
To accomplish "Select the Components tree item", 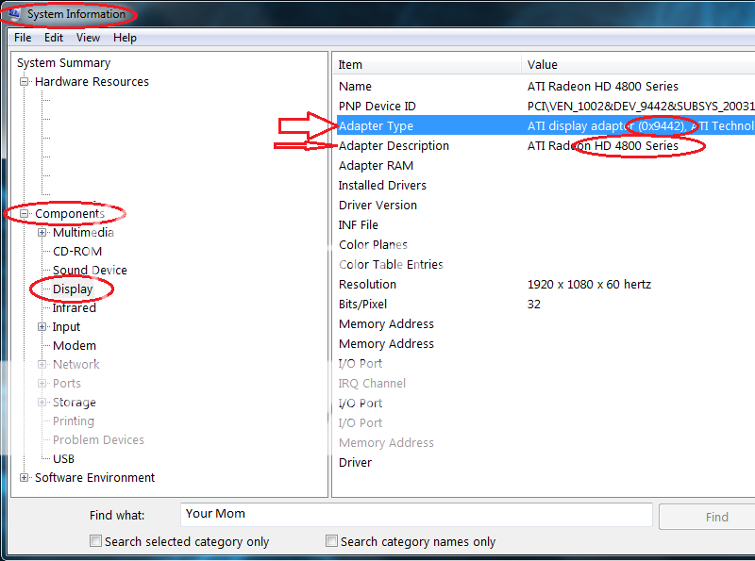I will click(69, 214).
